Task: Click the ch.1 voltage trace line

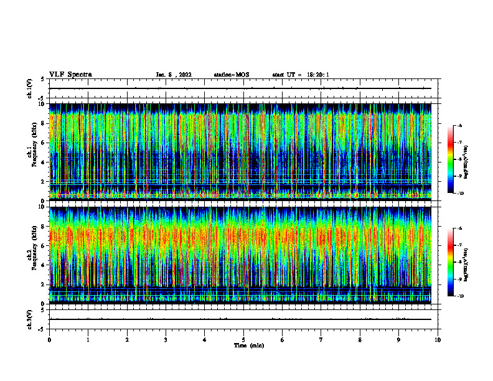Action: point(240,88)
